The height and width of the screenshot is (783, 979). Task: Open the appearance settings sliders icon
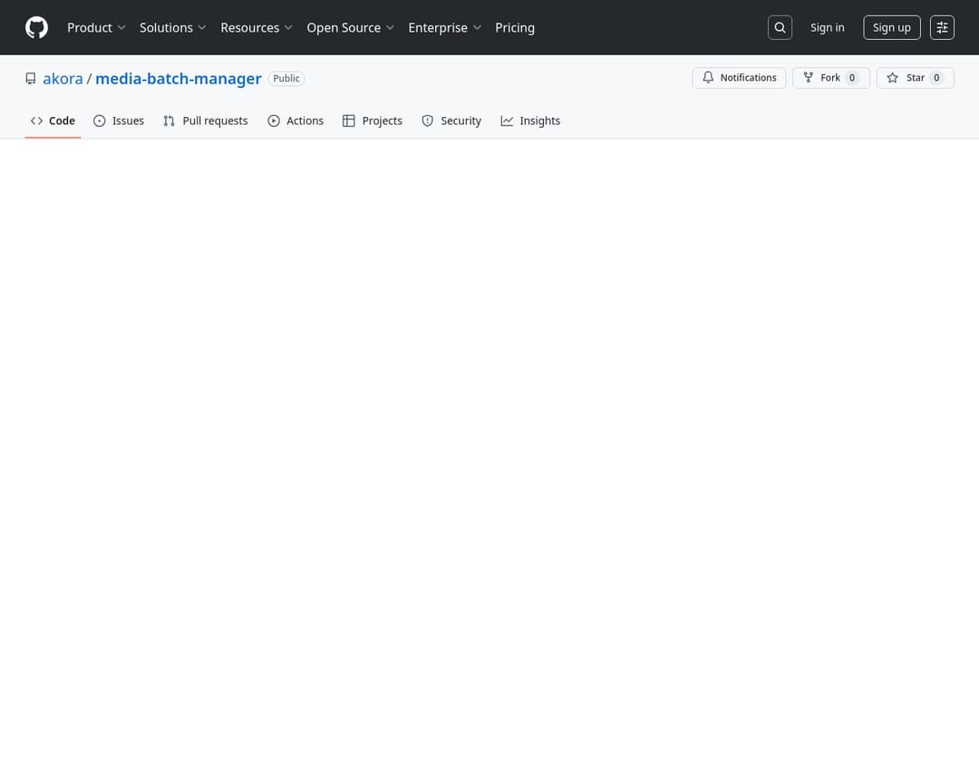coord(942,27)
